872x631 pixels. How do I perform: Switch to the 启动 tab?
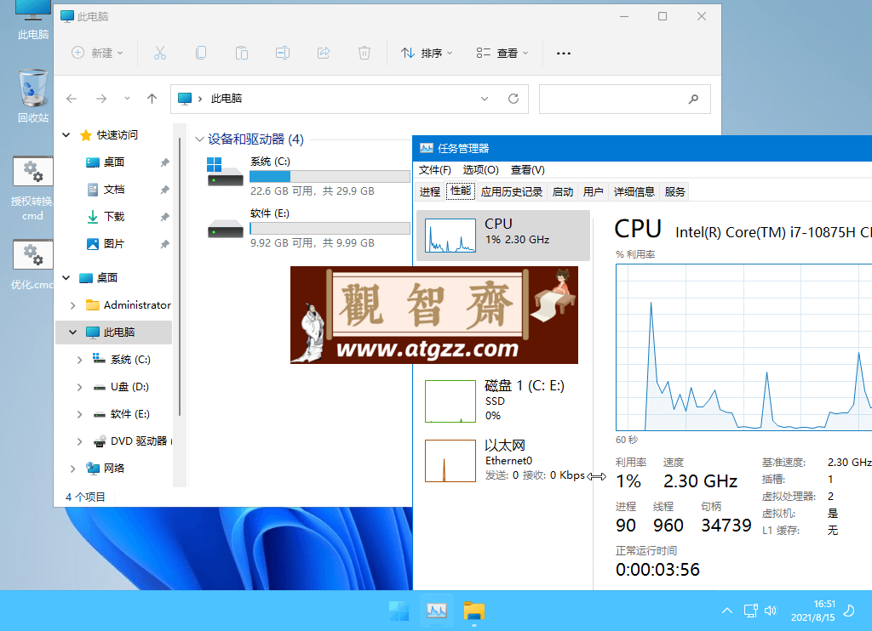coord(563,191)
